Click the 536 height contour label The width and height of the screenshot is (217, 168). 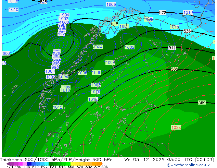(x=187, y=31)
